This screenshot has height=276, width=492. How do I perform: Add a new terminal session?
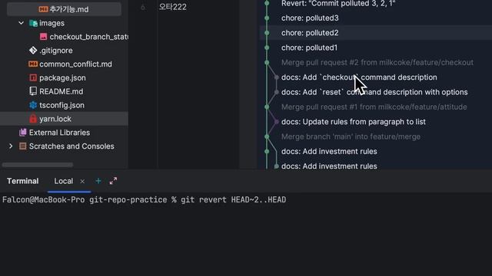click(98, 181)
